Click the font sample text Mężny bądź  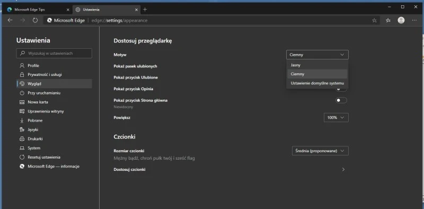click(x=154, y=158)
